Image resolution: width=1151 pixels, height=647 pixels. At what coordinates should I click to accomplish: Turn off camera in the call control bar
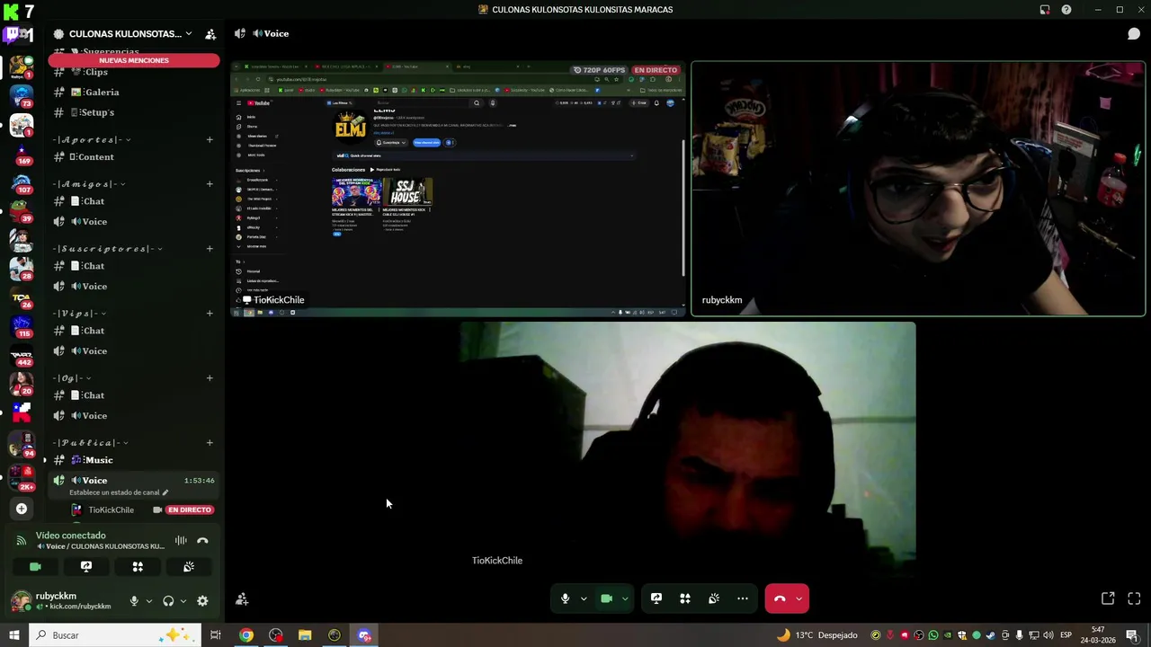[x=606, y=598]
